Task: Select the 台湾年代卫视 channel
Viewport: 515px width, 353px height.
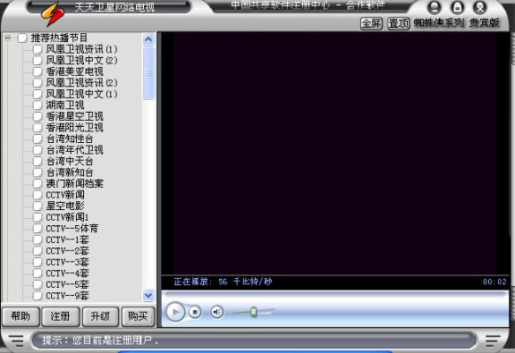Action: click(x=75, y=150)
